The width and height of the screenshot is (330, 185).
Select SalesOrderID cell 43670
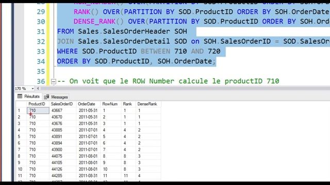click(63, 117)
